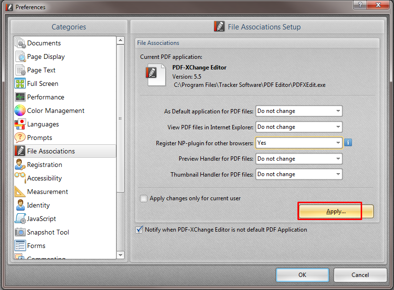
Task: Click the Full Screen category icon
Action: [x=20, y=83]
